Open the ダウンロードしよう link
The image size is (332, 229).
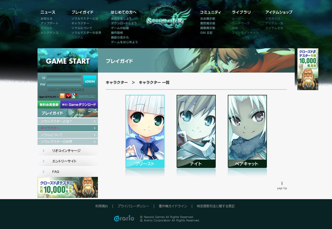point(124,23)
